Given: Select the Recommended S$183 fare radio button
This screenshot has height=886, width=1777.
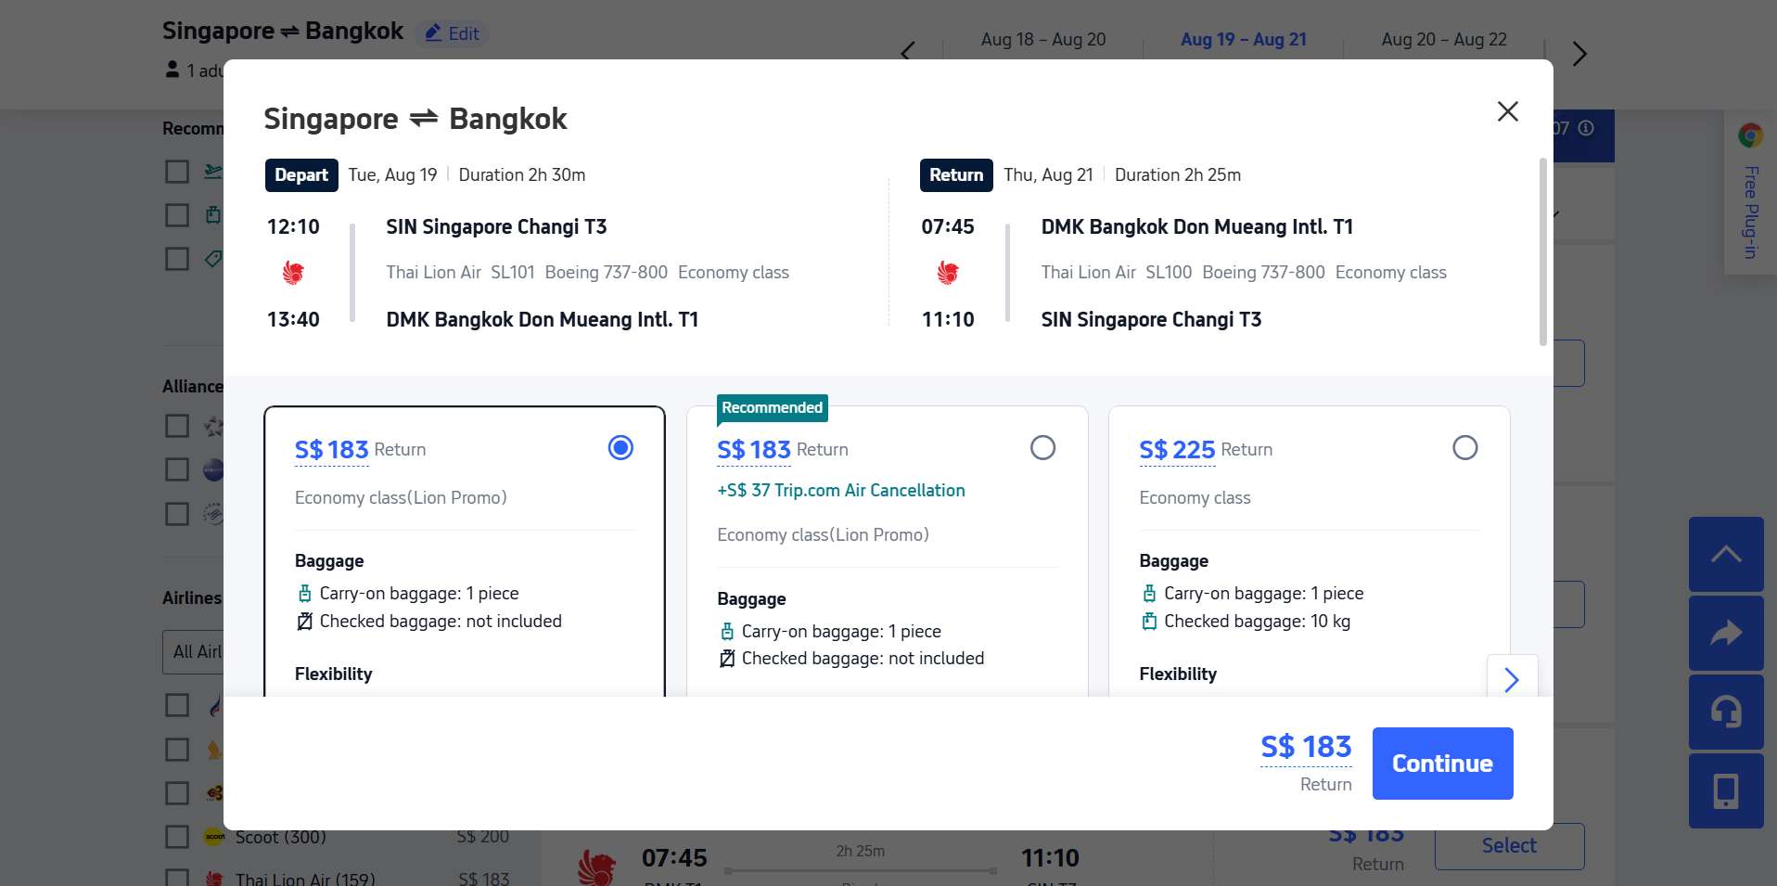Looking at the screenshot, I should click(x=1042, y=447).
